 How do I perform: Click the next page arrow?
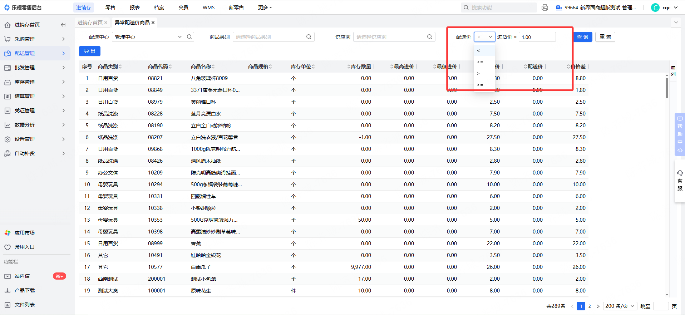coord(598,306)
